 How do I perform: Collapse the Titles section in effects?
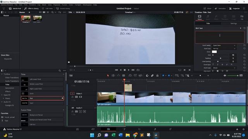pyautogui.click(x=64, y=75)
